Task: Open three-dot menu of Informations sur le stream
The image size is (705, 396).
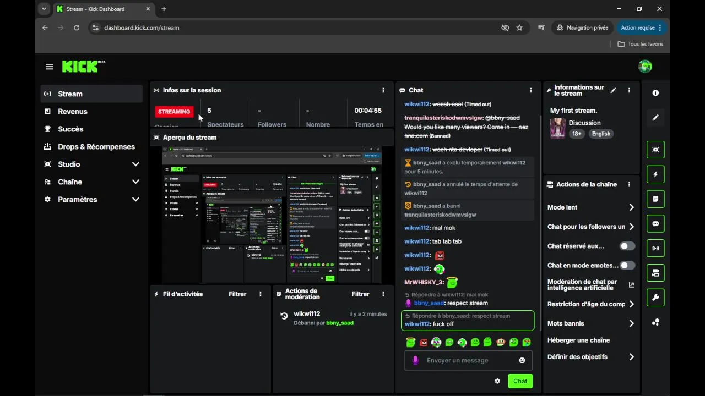Action: [629, 90]
